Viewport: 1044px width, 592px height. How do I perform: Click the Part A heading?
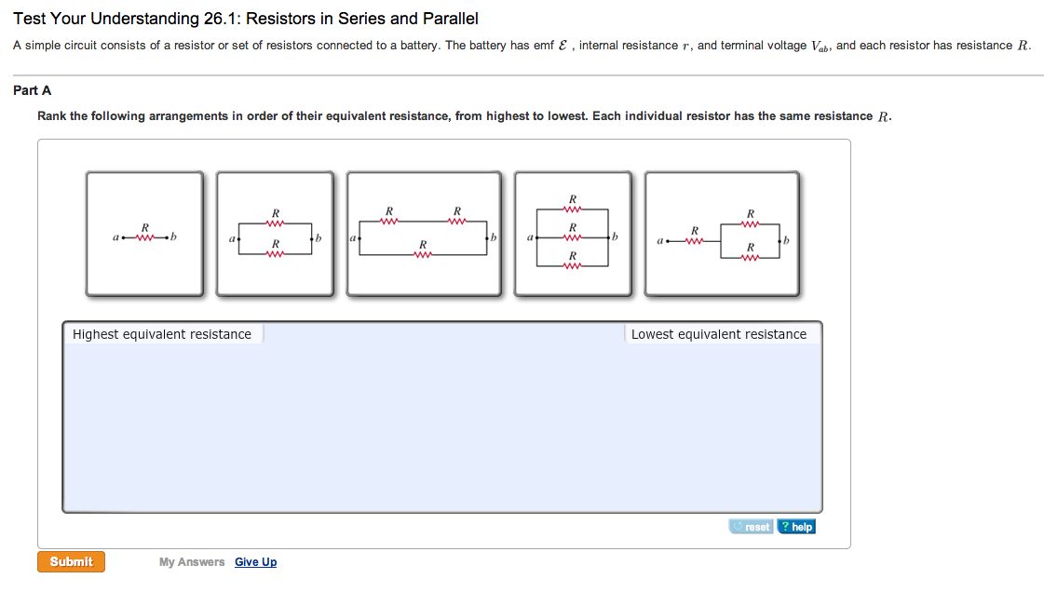(x=32, y=90)
